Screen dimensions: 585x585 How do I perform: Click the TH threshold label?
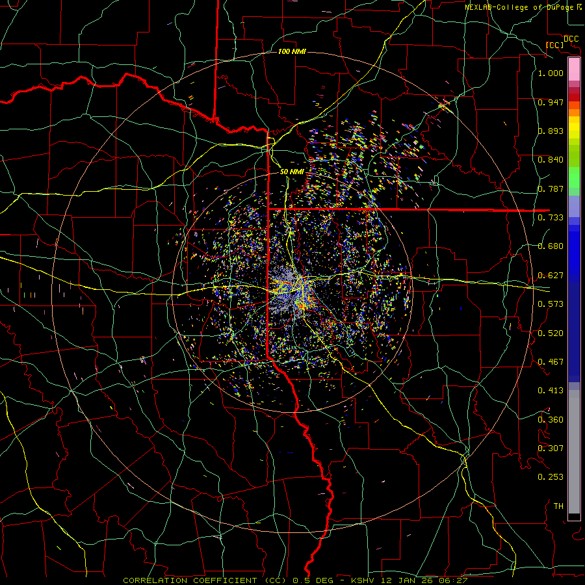[558, 506]
